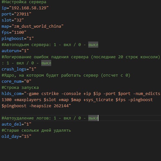The image size is (161, 161).
Task: Click the Старше скольки дней удалять comment
Action: (36, 130)
